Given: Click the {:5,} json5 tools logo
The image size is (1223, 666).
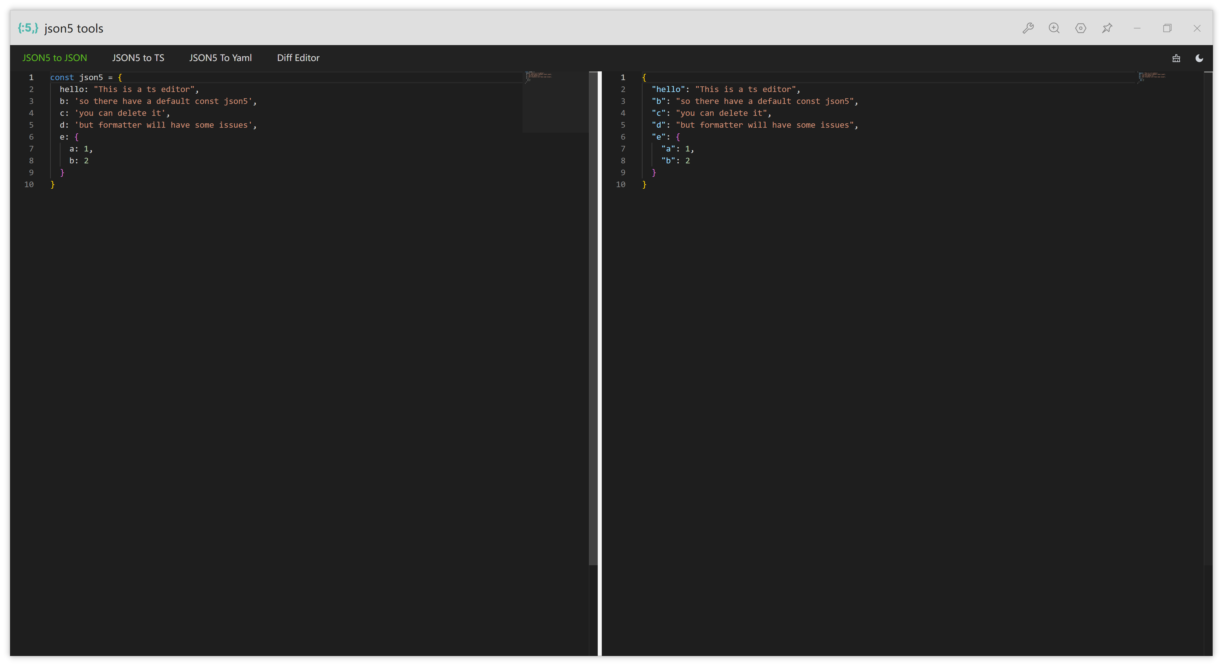Looking at the screenshot, I should pos(28,28).
